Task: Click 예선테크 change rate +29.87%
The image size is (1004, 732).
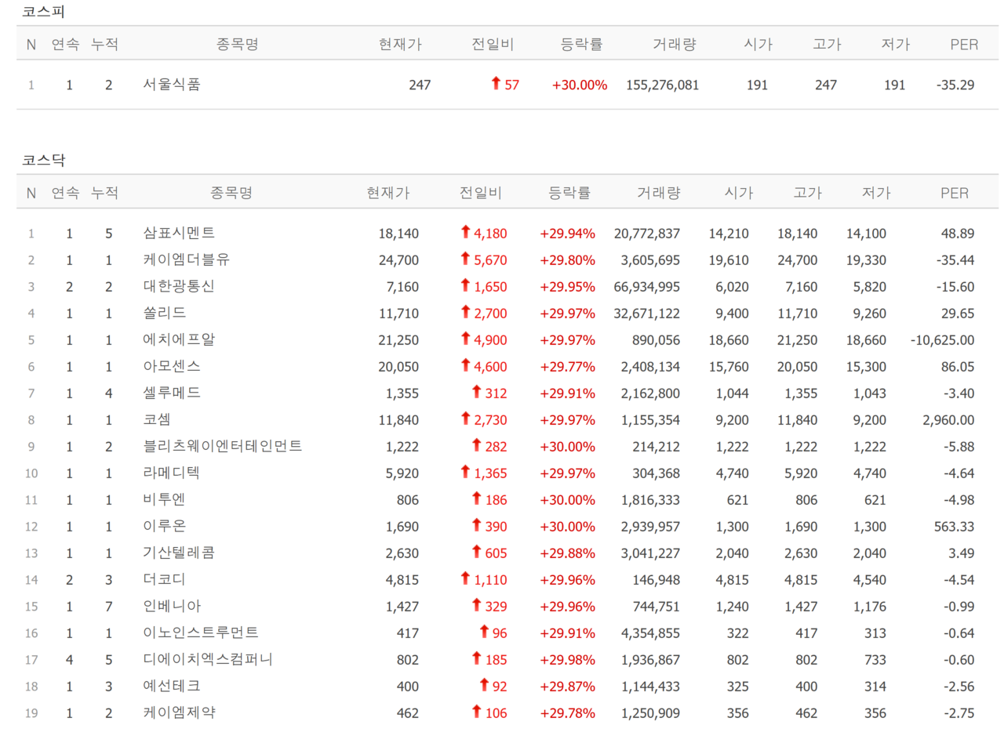Action: pyautogui.click(x=567, y=686)
